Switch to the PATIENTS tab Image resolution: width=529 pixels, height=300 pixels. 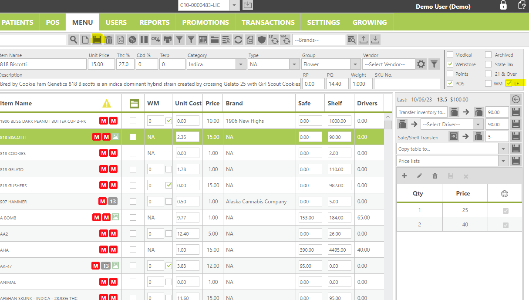(17, 22)
